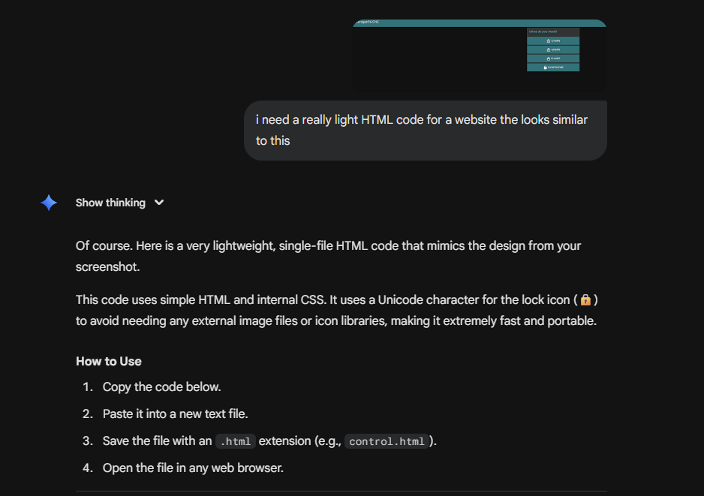The image size is (704, 496).
Task: Click the "Paste it into a new text file" step
Action: pyautogui.click(x=175, y=413)
